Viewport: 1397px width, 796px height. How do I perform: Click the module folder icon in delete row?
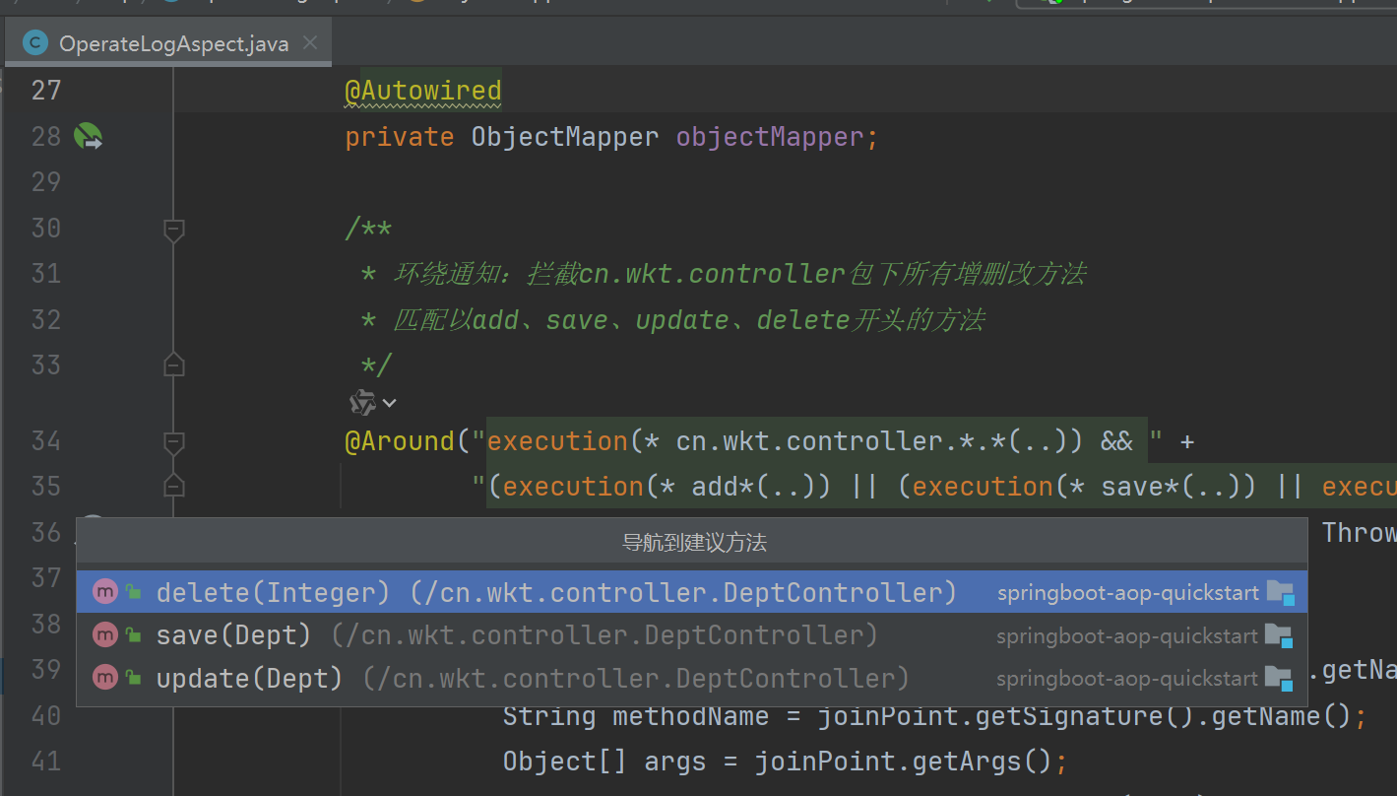click(1280, 592)
